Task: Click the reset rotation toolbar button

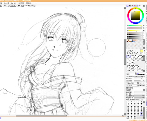Action: click(x=15, y=6)
